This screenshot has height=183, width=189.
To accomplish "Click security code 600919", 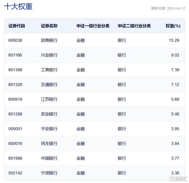I will [x=15, y=99].
